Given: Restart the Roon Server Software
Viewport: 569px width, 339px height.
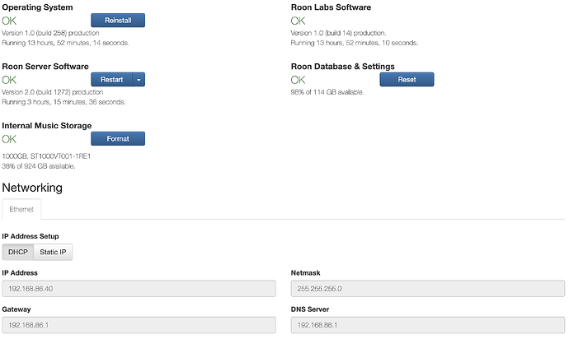Looking at the screenshot, I should tap(111, 79).
